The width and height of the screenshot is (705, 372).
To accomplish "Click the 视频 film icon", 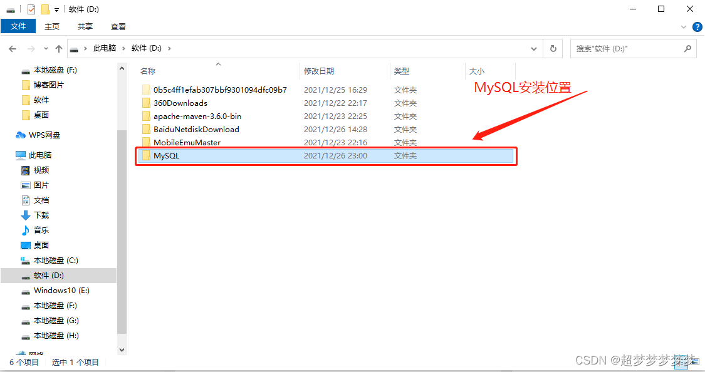I will coord(26,170).
